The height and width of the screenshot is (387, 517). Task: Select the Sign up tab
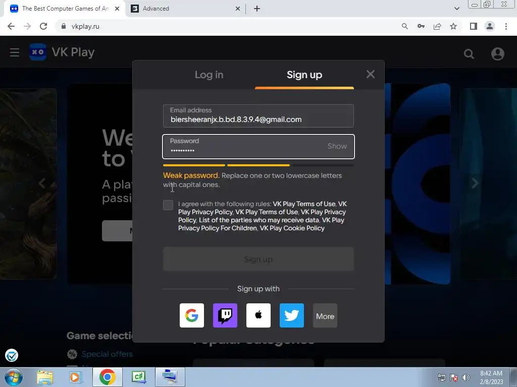tap(304, 75)
